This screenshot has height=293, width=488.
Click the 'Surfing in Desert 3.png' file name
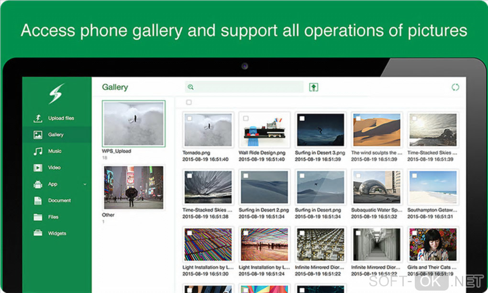coord(320,153)
